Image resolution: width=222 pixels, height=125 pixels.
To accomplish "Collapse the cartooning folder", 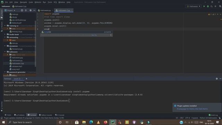I will point(5,37).
